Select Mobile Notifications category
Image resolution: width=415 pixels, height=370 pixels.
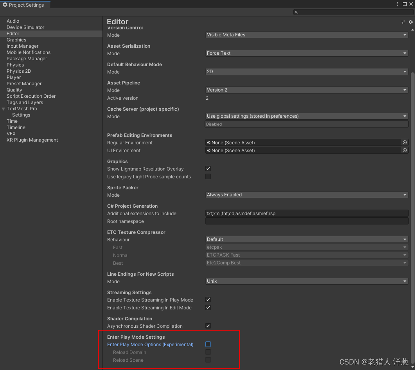(29, 52)
